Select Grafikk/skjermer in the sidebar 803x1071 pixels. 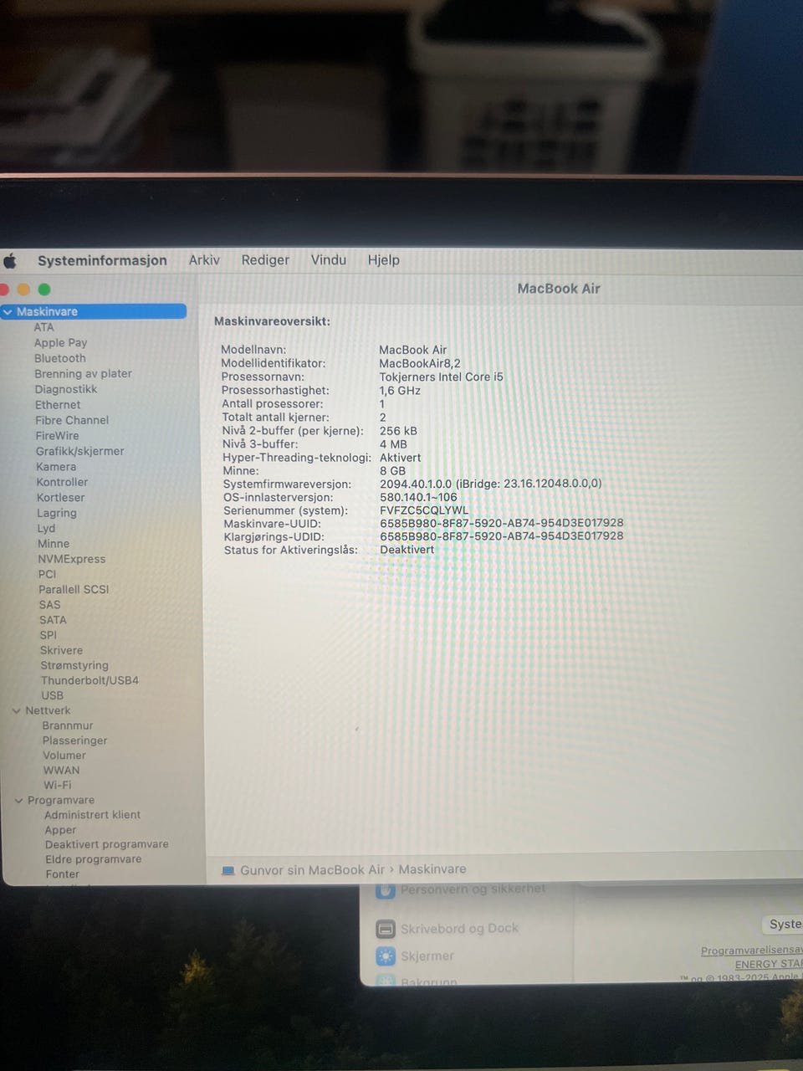tap(79, 451)
